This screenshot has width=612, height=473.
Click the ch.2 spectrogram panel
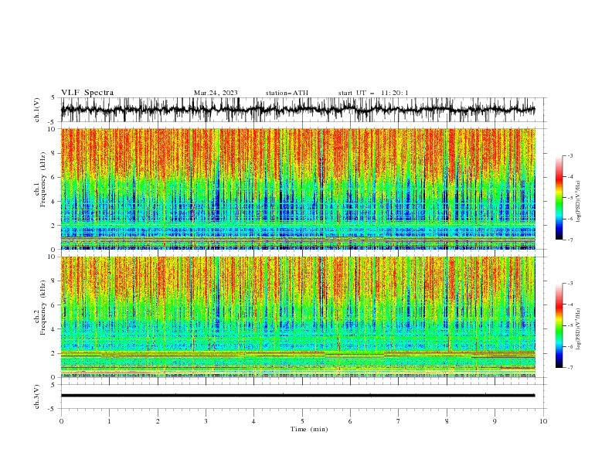[298, 317]
